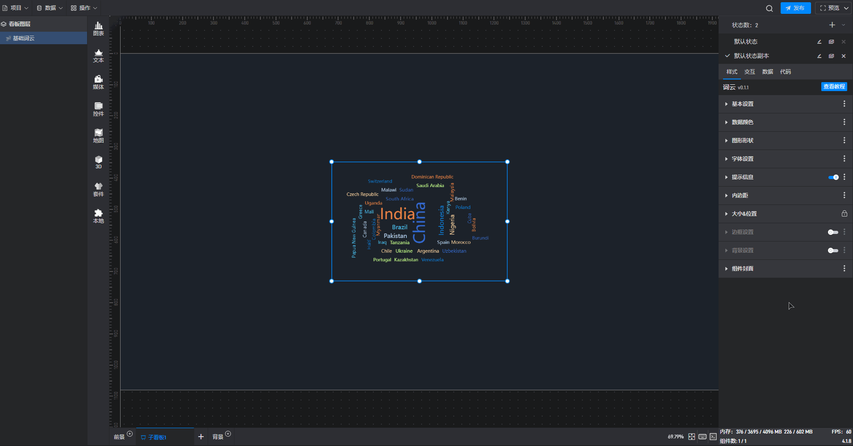Enable the 背景设置 toggle
The image size is (853, 446).
833,250
